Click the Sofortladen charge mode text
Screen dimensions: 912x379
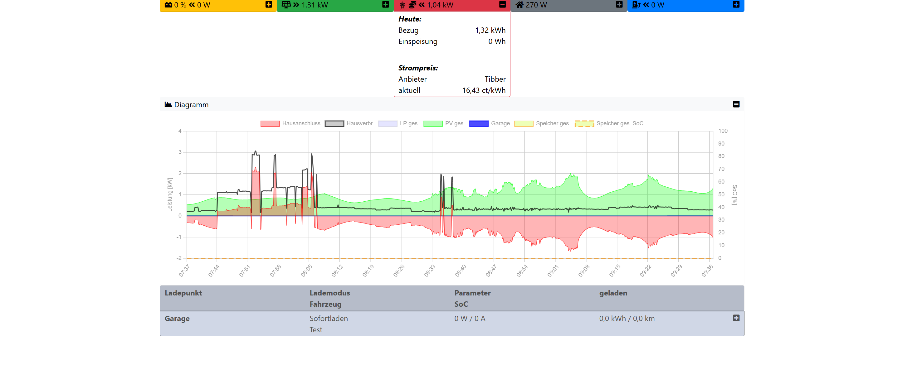329,318
